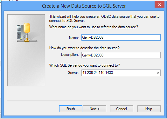Click the 'Server:' label
Screen dimensions: 167x119
73,73
